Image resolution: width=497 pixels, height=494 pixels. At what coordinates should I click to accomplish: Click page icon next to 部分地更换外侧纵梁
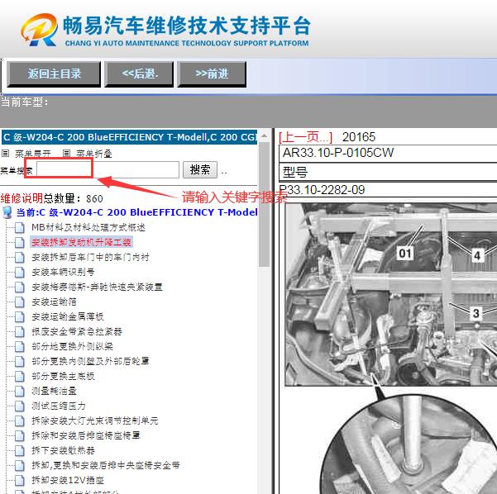[20, 346]
